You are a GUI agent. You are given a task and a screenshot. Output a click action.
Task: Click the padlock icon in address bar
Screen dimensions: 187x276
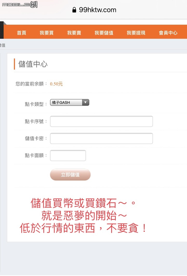tap(74, 10)
